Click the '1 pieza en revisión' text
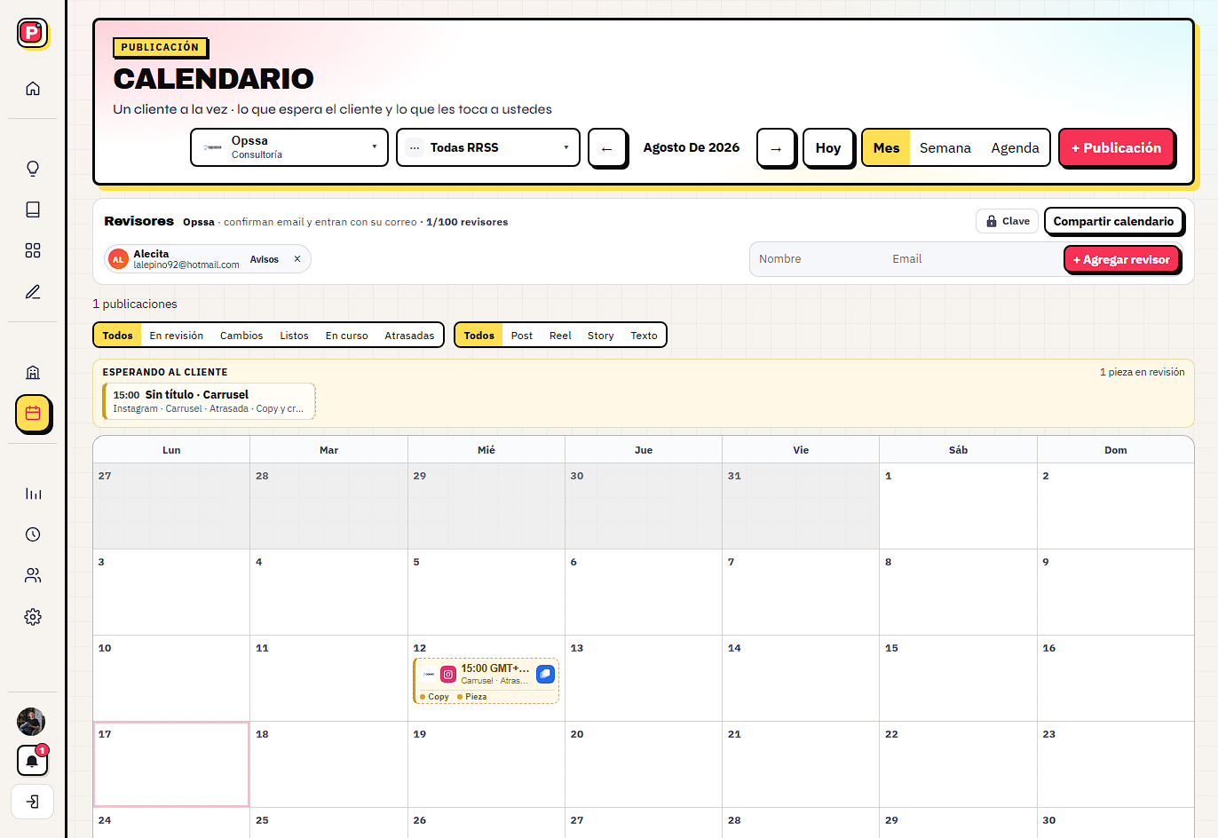Viewport: 1218px width, 838px height. click(x=1142, y=372)
